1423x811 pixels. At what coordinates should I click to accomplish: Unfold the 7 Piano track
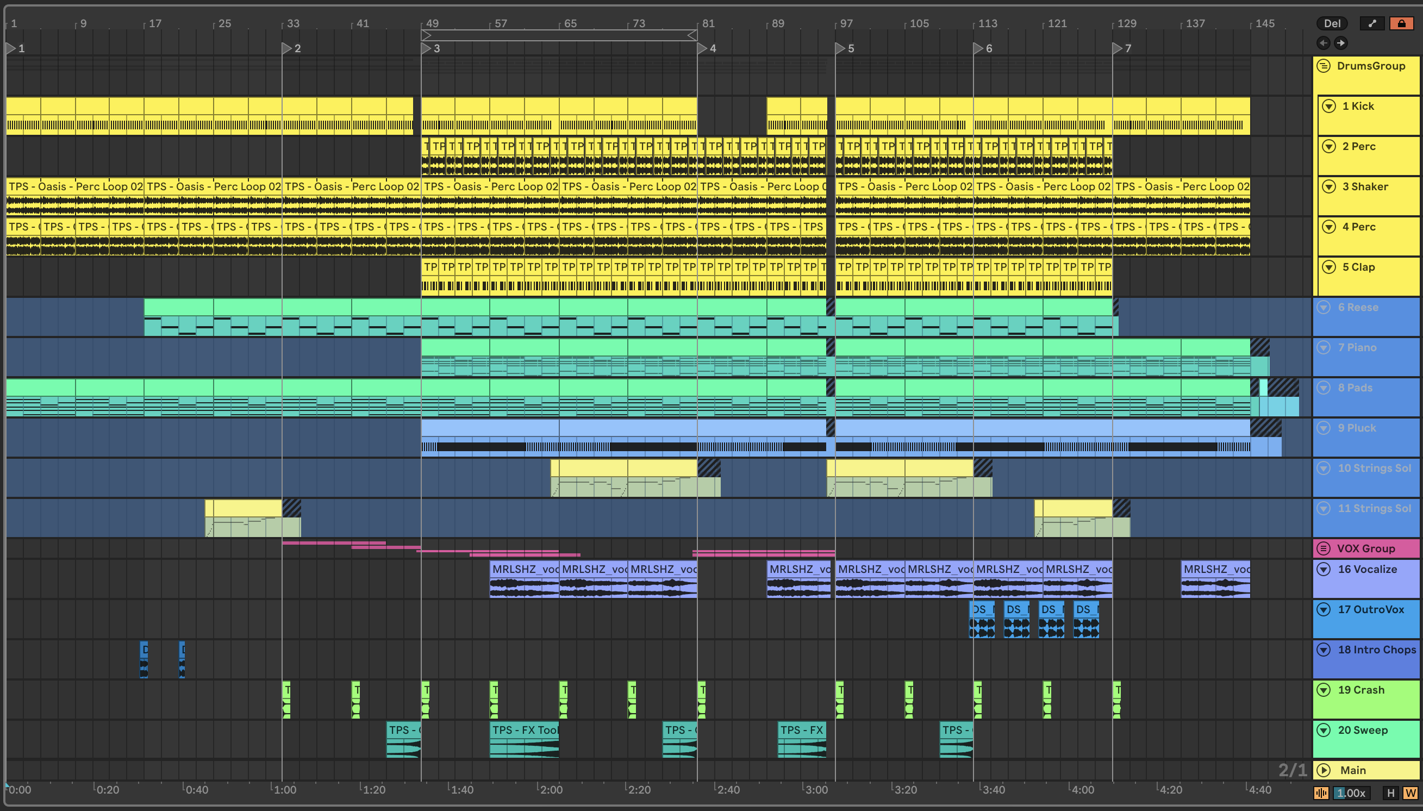pos(1324,347)
